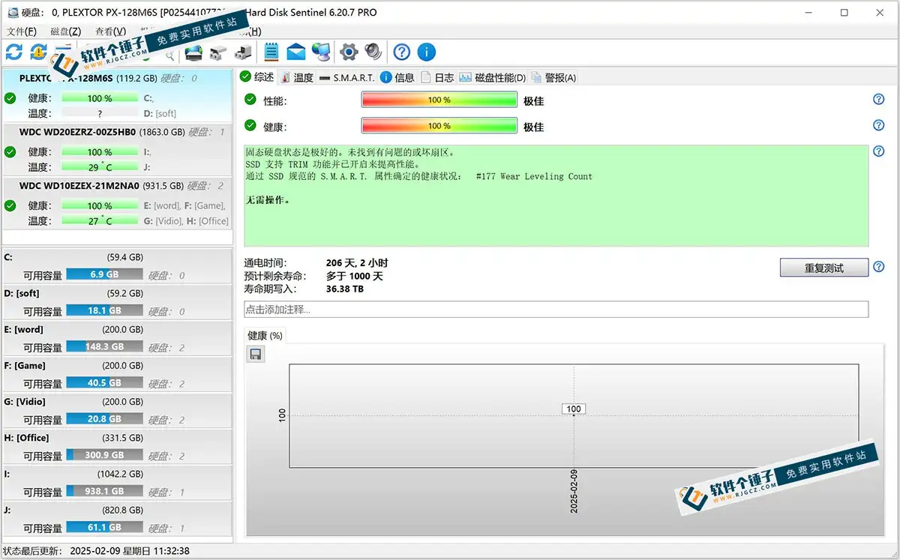Click help icon beside 性能 row
The height and width of the screenshot is (560, 900).
pos(878,100)
